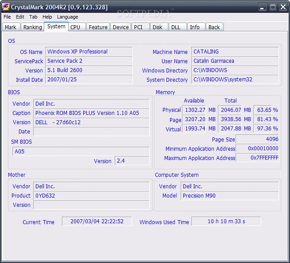Select the CPU tab

(x=75, y=27)
